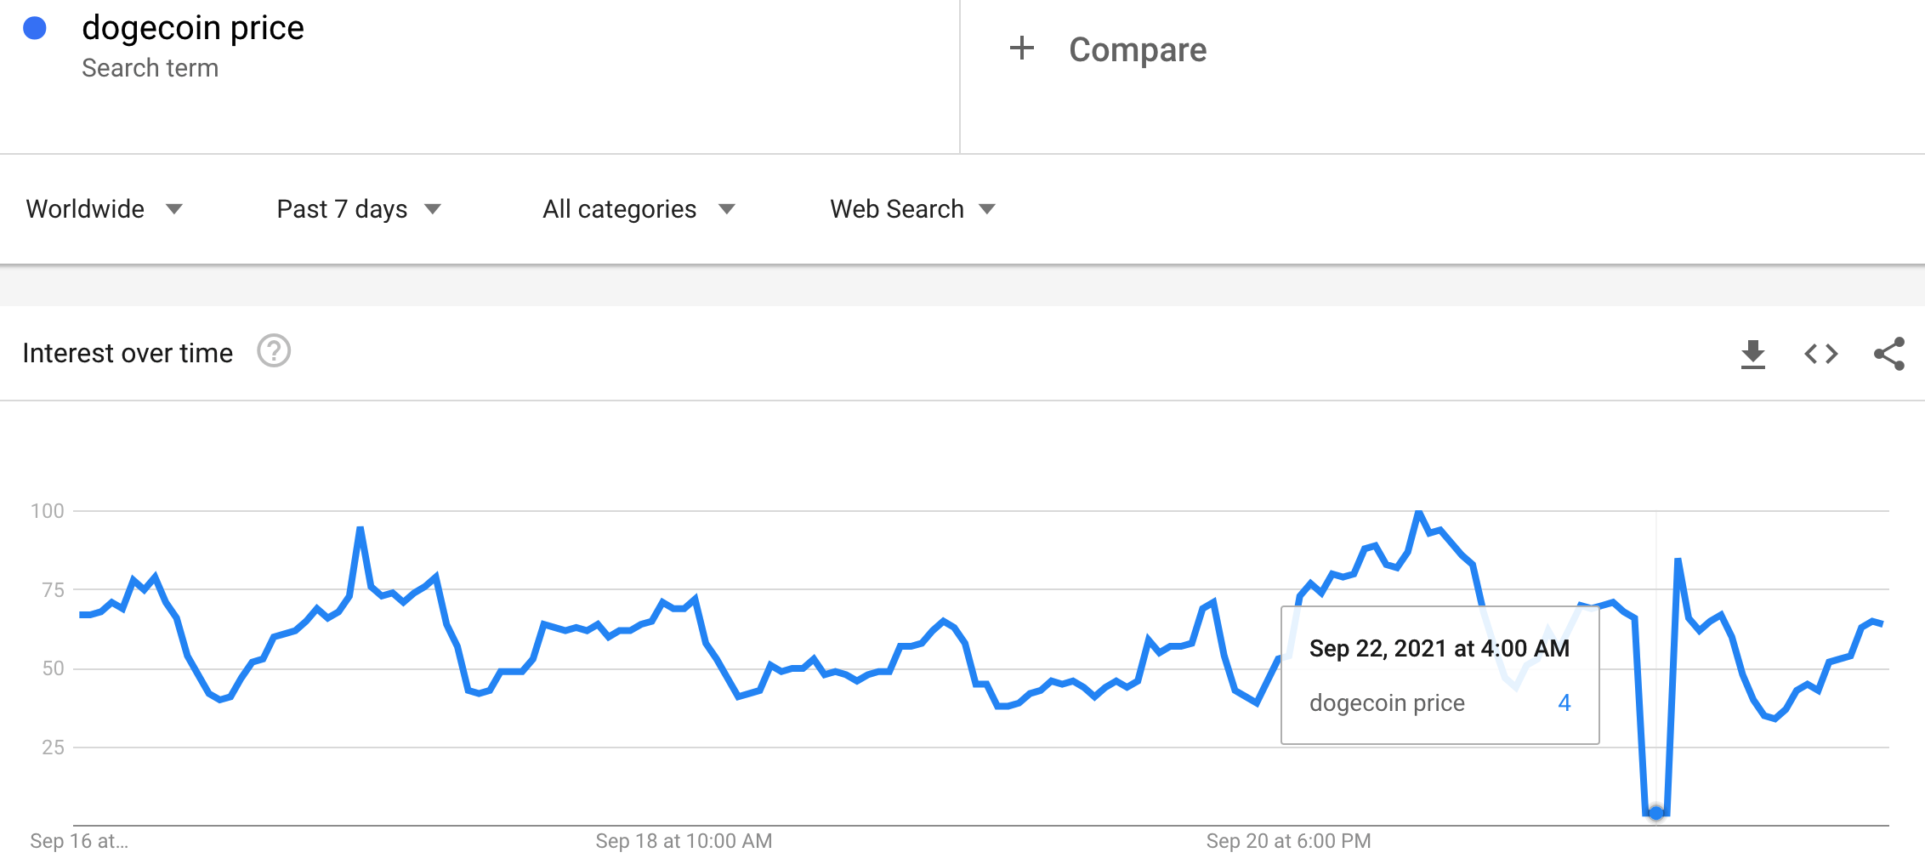This screenshot has width=1925, height=864.
Task: Click Compare to add a term
Action: pyautogui.click(x=1137, y=49)
